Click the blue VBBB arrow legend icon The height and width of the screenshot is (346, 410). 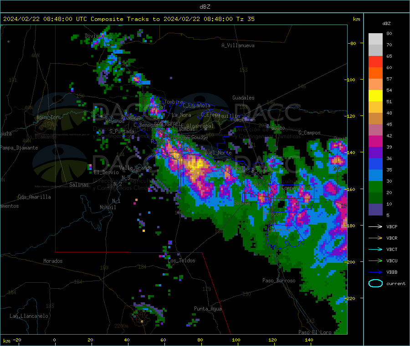pyautogui.click(x=375, y=272)
